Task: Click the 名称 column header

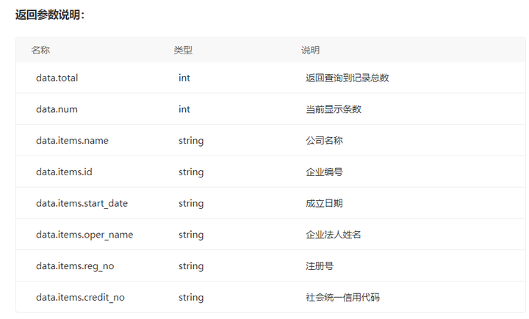Action: click(40, 51)
